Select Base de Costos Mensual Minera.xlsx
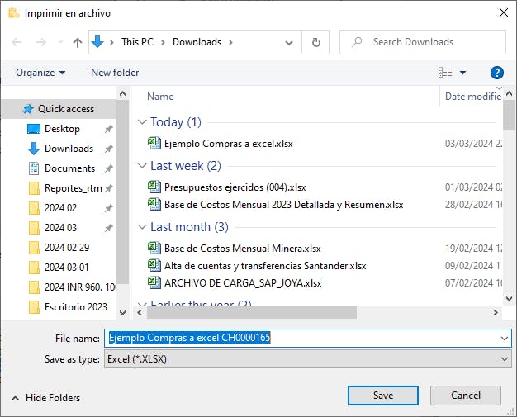This screenshot has height=417, width=517. [242, 249]
